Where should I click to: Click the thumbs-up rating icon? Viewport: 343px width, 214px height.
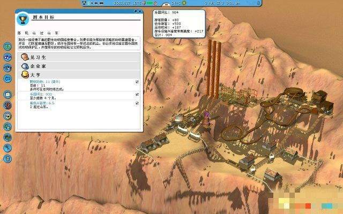coord(155,3)
